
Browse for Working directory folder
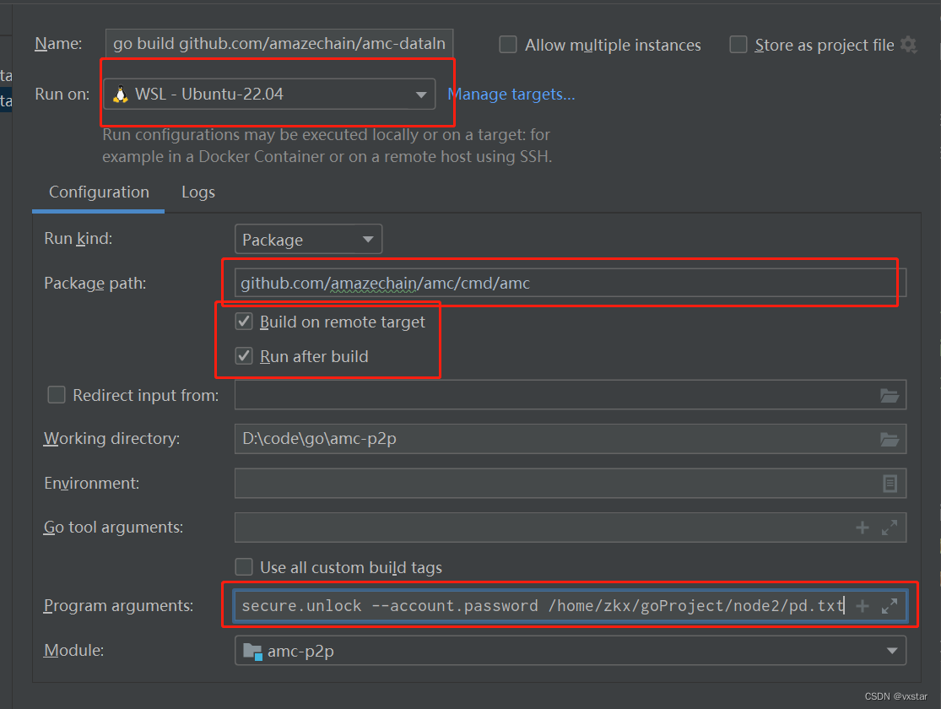tap(889, 439)
